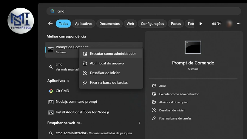Image resolution: width=247 pixels, height=139 pixels.
Task: Choose Fixar na barra de tarefas in context menu
Action: tap(111, 82)
